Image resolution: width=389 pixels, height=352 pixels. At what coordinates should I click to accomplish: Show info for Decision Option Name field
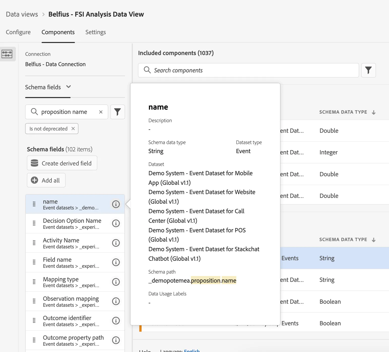(x=116, y=223)
